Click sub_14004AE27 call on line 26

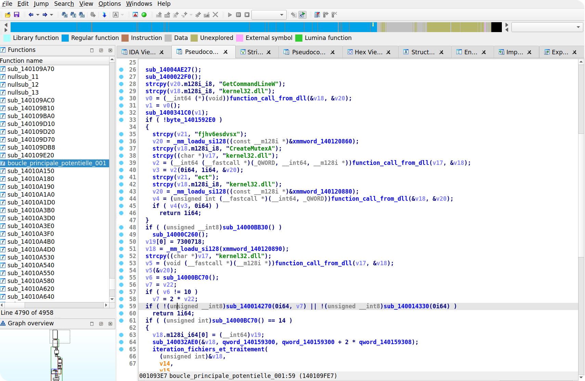[168, 70]
